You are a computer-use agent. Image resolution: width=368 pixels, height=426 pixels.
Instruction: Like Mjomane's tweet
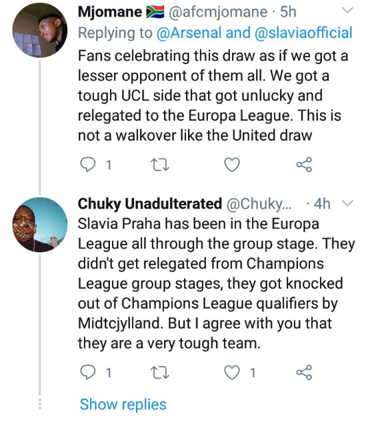pos(232,165)
